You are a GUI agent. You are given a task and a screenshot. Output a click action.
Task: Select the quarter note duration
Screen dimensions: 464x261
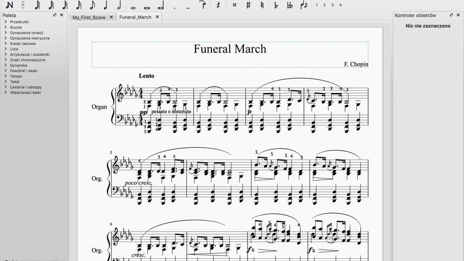(105, 4)
